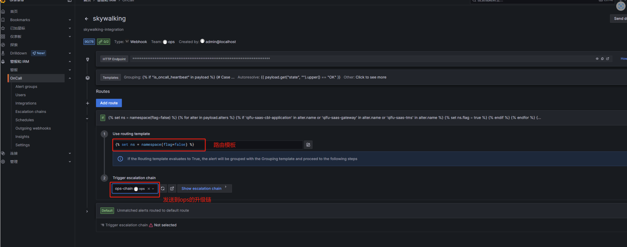Expand the Drilldown sidebar section
Viewport: 627px width, 247px height.
click(70, 53)
